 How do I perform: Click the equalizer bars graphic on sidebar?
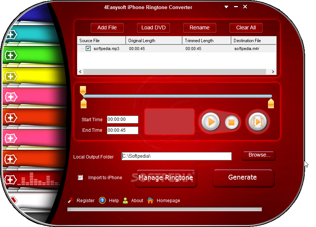tap(38, 179)
